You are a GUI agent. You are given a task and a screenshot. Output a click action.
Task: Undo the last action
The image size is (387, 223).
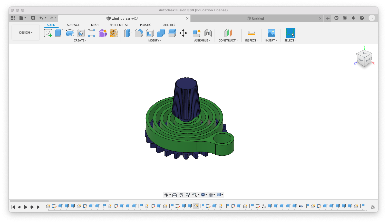point(41,18)
